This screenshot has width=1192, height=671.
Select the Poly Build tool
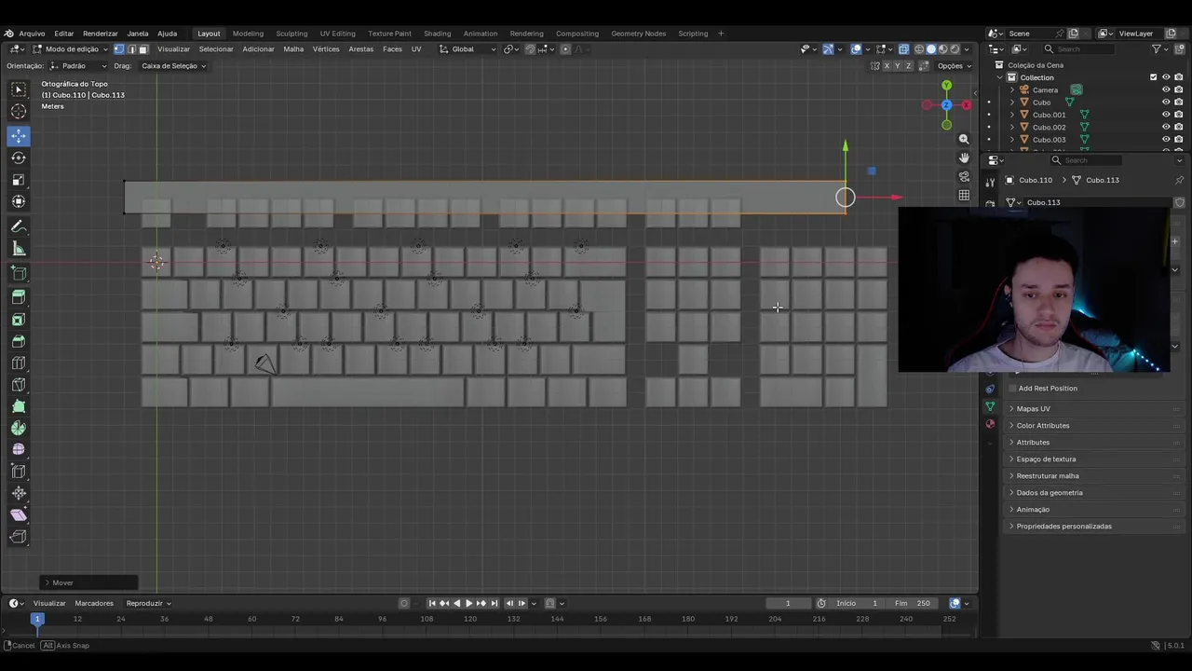coord(19,406)
